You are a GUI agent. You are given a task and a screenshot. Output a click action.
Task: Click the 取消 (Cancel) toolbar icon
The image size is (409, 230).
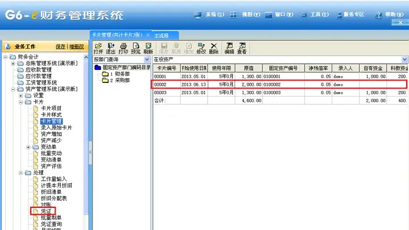pos(176,48)
